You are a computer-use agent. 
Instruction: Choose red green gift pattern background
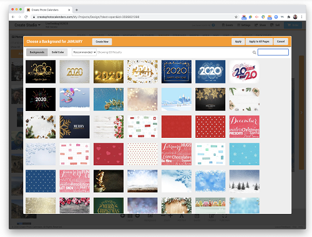(x=142, y=127)
